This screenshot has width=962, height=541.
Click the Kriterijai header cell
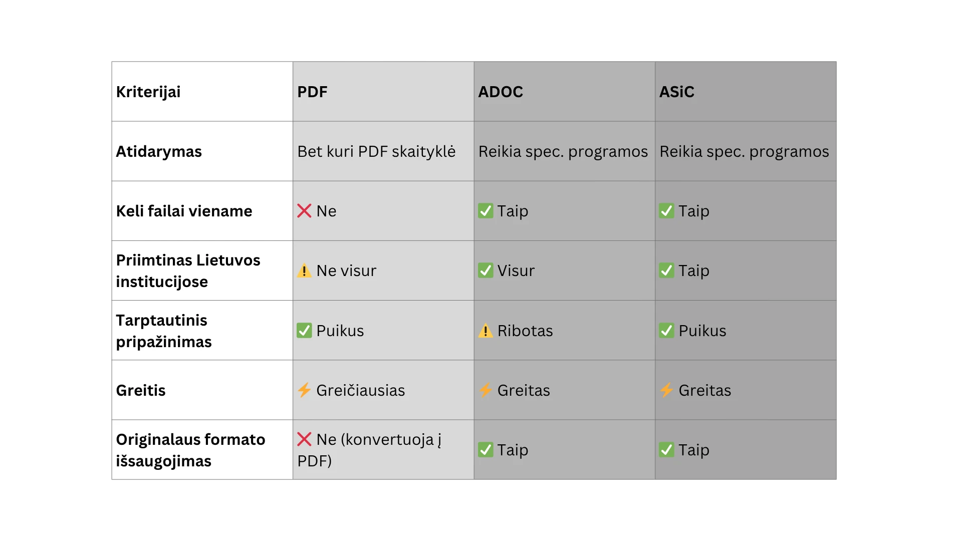(x=148, y=92)
